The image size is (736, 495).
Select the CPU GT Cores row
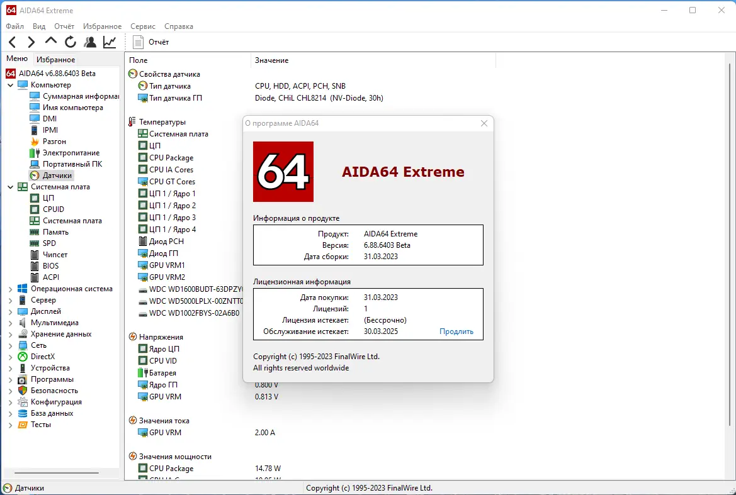point(167,182)
